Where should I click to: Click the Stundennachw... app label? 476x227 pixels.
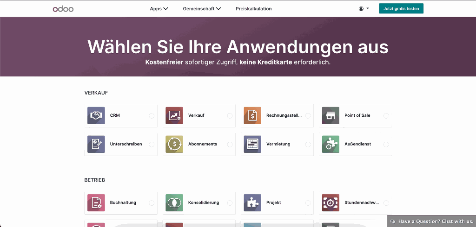coord(362,203)
